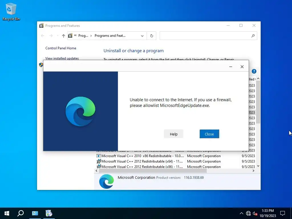Image resolution: width=292 pixels, height=219 pixels.
Task: Go forward in Programs and Features window
Action: (51, 36)
